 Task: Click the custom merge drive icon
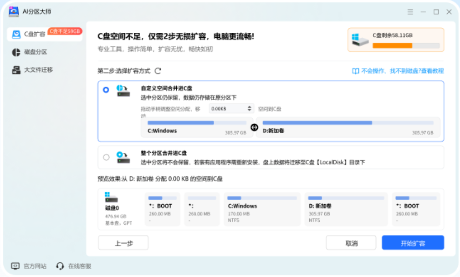point(123,91)
